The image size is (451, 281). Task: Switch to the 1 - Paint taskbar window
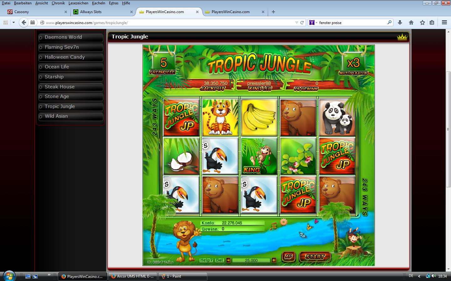[183, 276]
